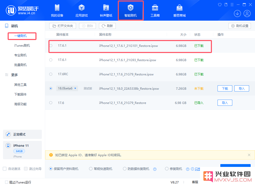This screenshot has height=186, width=255.
Task: Open 下载固件 in sidebar
Action: pos(20,94)
